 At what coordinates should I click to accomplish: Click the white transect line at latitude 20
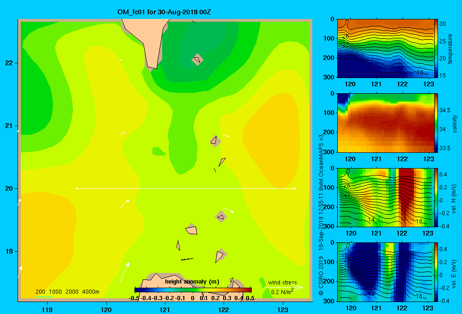(186, 188)
